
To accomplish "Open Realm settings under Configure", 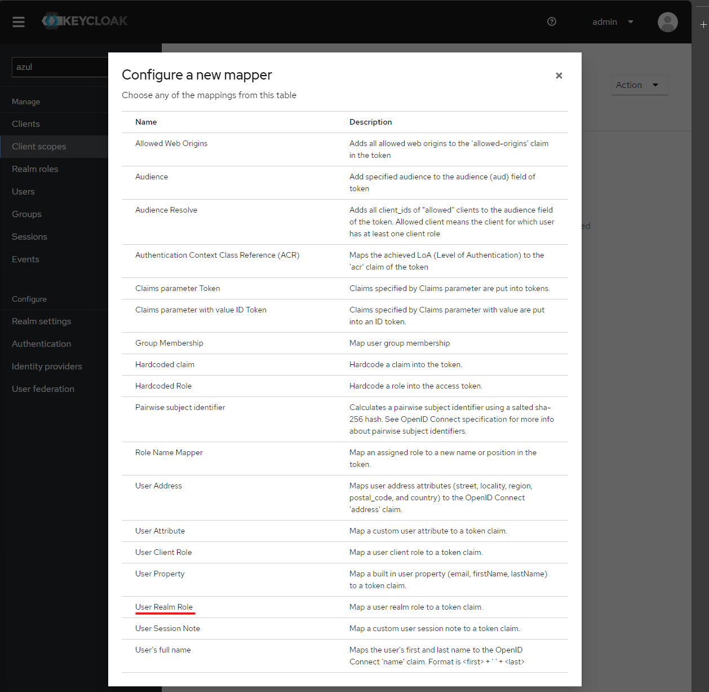I will (41, 321).
